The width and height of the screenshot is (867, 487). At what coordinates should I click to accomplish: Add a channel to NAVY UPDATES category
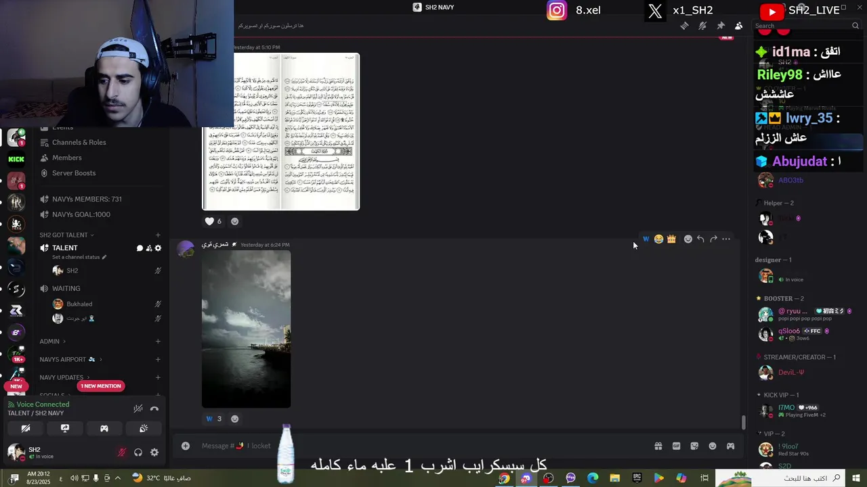click(158, 377)
